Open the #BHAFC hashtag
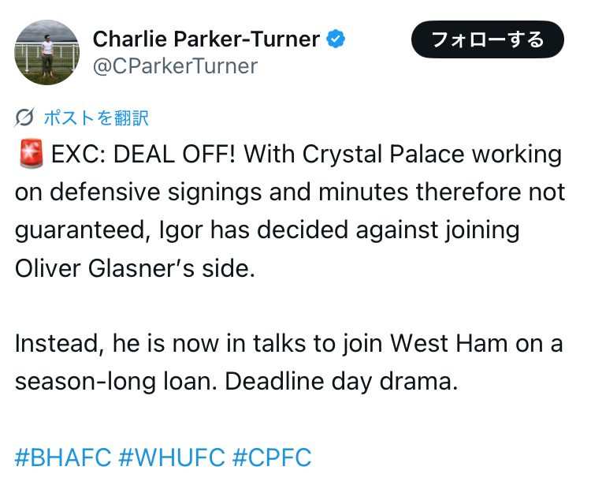Viewport: 591px width, 489px height. click(x=63, y=457)
